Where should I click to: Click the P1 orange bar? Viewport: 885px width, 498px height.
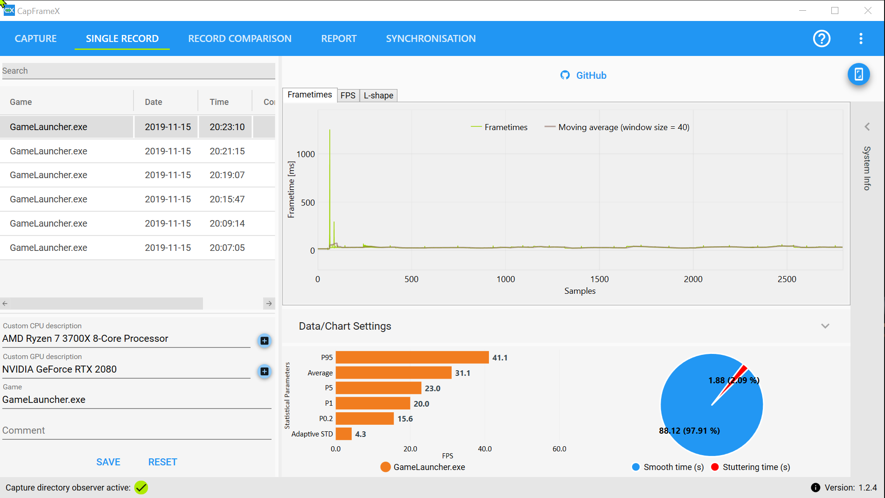(x=373, y=404)
